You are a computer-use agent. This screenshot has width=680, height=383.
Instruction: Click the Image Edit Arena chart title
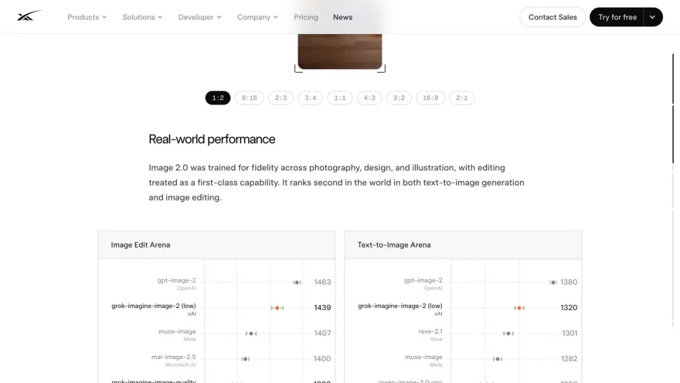140,244
